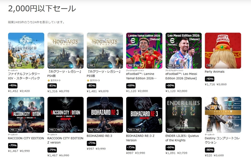Open the Destiny コンプリートコレクション cover image
The image size is (251, 158).
(x=223, y=115)
